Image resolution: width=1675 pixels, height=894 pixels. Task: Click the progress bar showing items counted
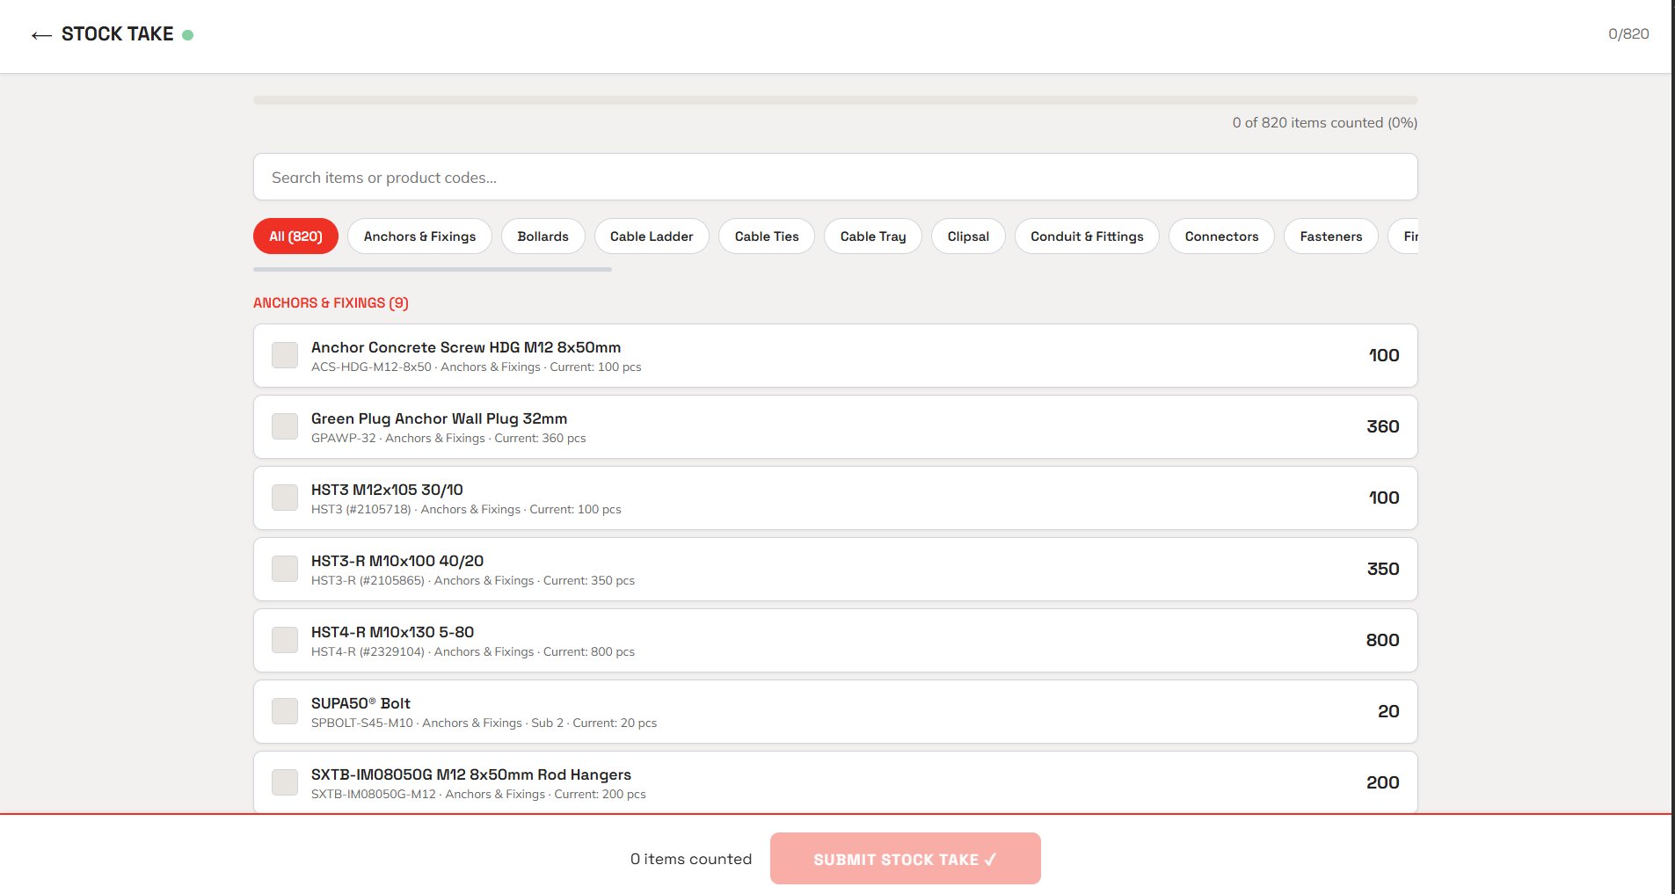pyautogui.click(x=835, y=100)
